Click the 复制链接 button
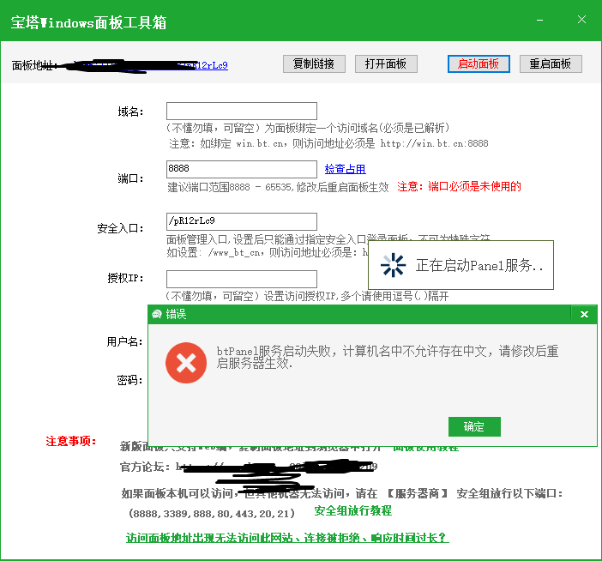 click(x=314, y=63)
